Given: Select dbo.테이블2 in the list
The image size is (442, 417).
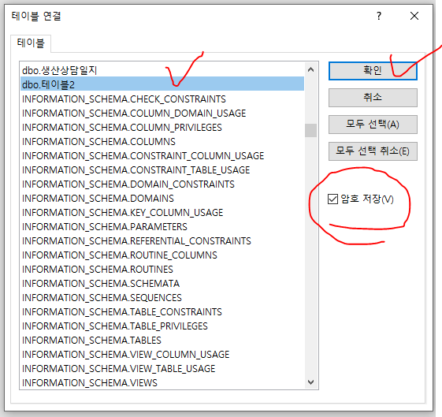Looking at the screenshot, I should tap(162, 84).
